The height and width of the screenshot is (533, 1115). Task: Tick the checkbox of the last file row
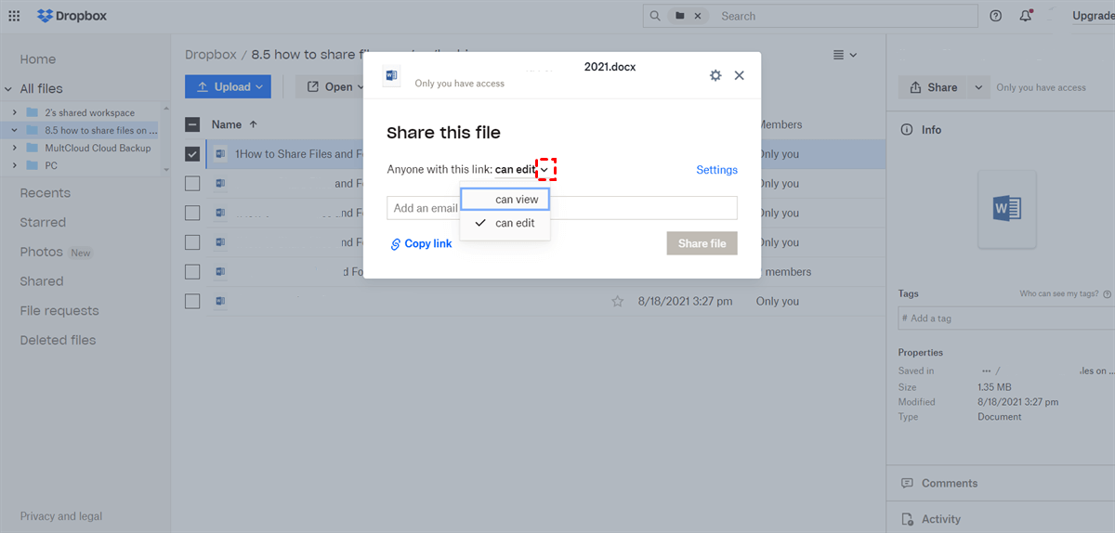coord(192,302)
